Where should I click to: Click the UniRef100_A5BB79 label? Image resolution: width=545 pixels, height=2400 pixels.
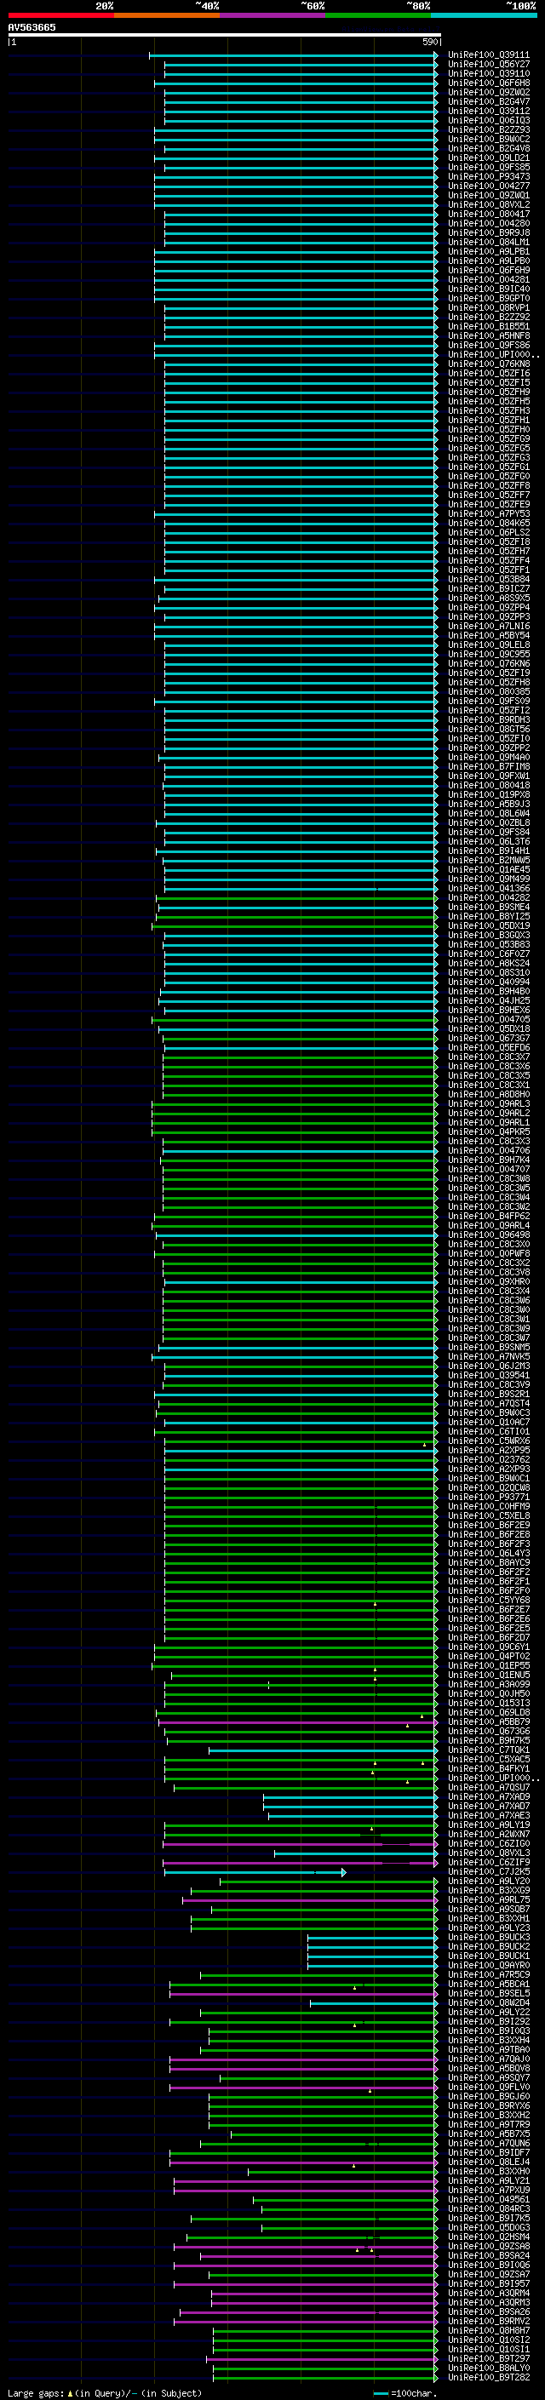point(488,1721)
